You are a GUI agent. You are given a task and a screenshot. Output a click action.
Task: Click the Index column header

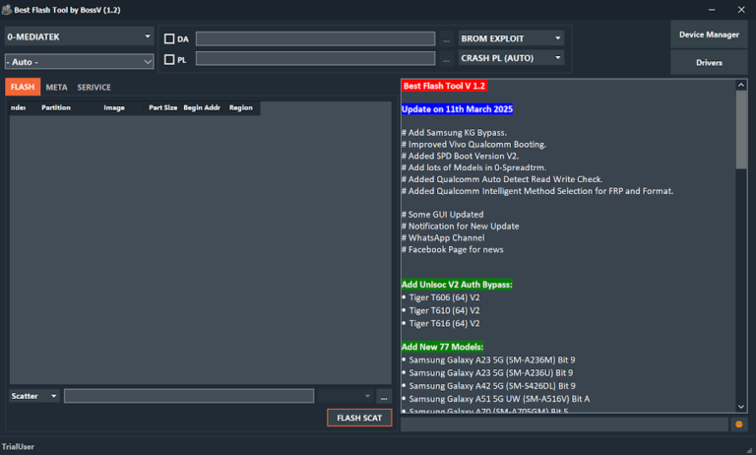19,107
